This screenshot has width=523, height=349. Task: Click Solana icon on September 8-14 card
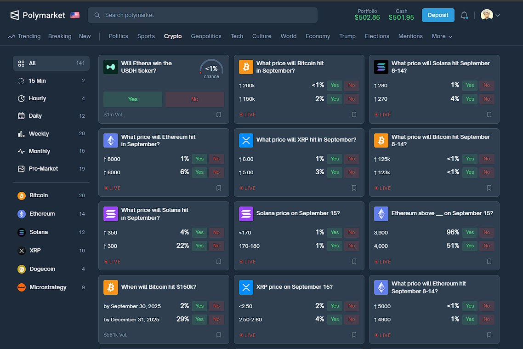pyautogui.click(x=381, y=67)
